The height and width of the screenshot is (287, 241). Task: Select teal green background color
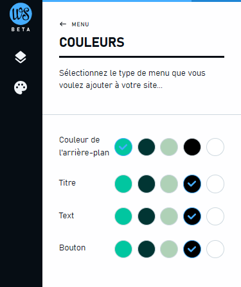123,147
